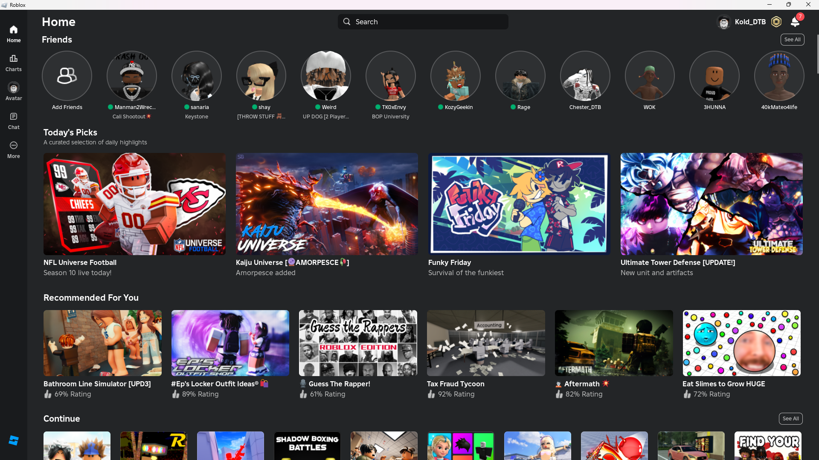Open Tax Fraud Tycoon thumbnail

(486, 343)
